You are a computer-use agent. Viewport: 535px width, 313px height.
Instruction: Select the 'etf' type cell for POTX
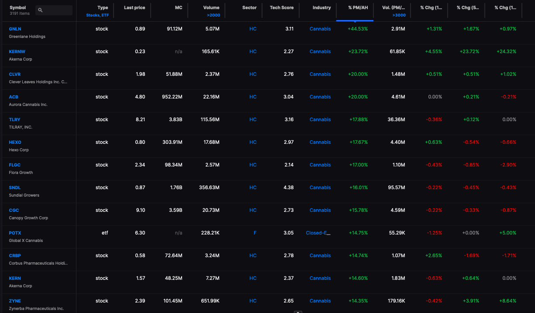[105, 233]
